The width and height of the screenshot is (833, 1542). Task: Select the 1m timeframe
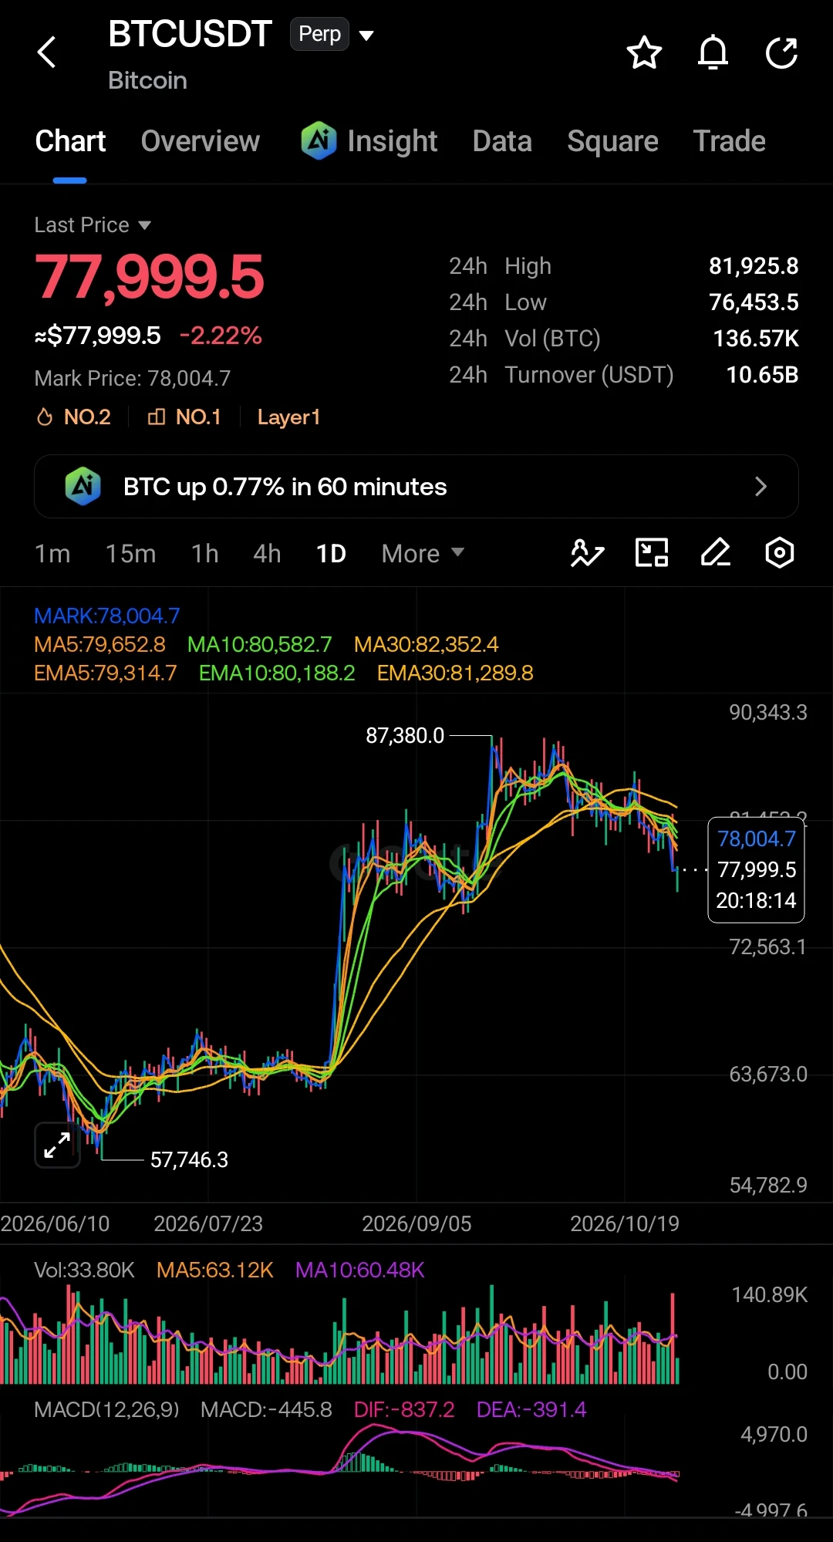point(52,554)
